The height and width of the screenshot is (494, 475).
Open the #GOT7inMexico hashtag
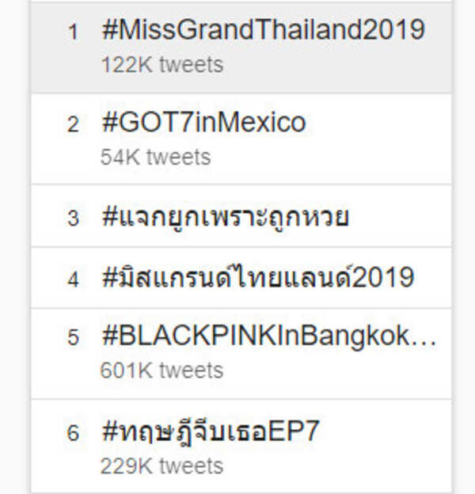(x=203, y=123)
